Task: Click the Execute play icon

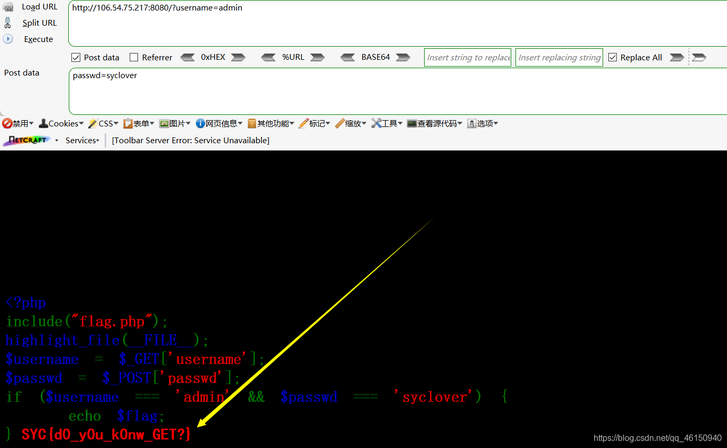Action: click(x=8, y=39)
